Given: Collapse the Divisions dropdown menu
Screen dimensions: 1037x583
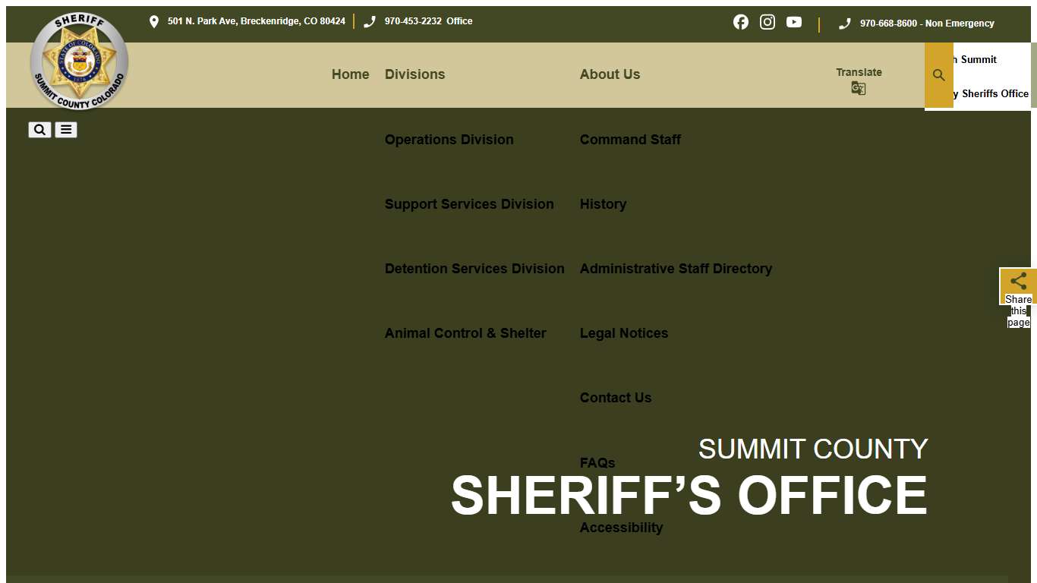Looking at the screenshot, I should click(414, 74).
